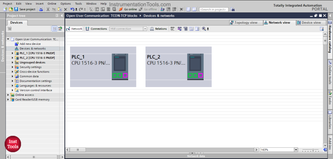Screen dimensions: 333x159
Task: Open the HMI connection dropdown
Action: click(145, 29)
